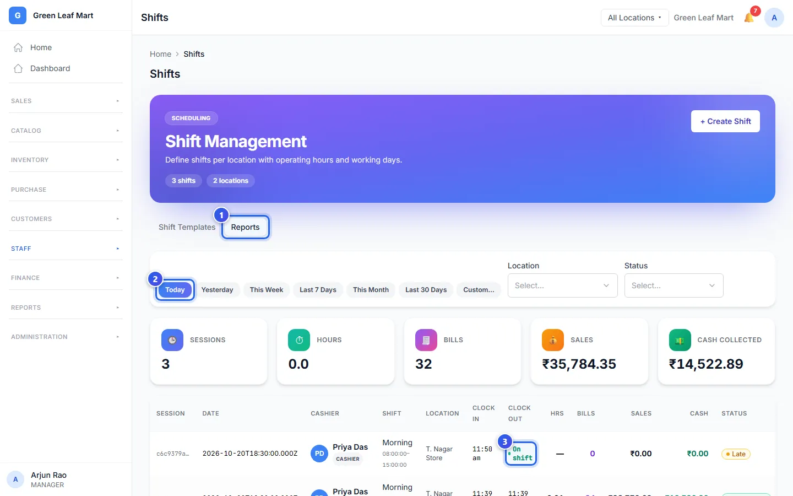
Task: Click the Green Leaf Mart G logo icon
Action: click(18, 15)
